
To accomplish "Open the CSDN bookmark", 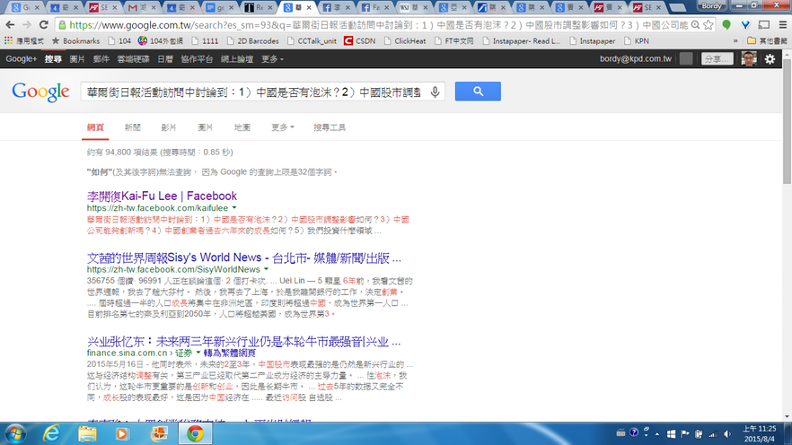I will [x=359, y=41].
